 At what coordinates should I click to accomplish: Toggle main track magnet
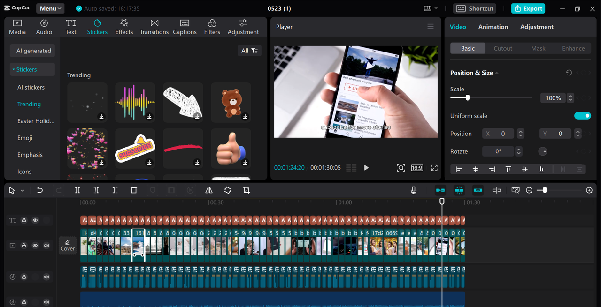pos(440,190)
